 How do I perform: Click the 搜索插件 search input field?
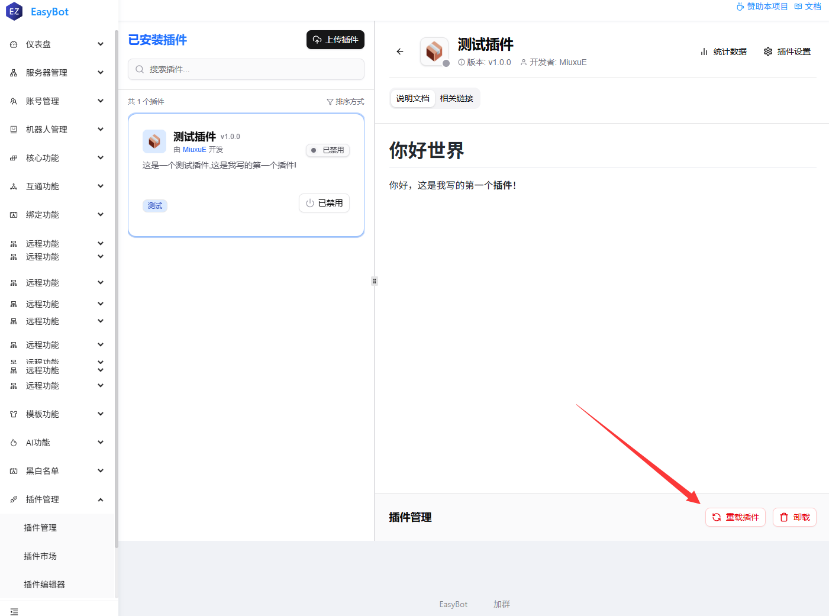246,69
